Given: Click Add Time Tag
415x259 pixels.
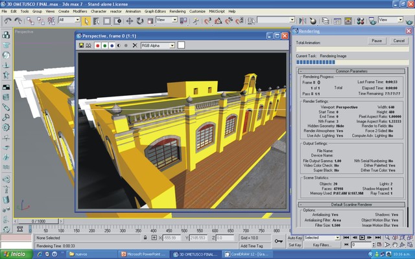Looking at the screenshot, I should [252, 246].
